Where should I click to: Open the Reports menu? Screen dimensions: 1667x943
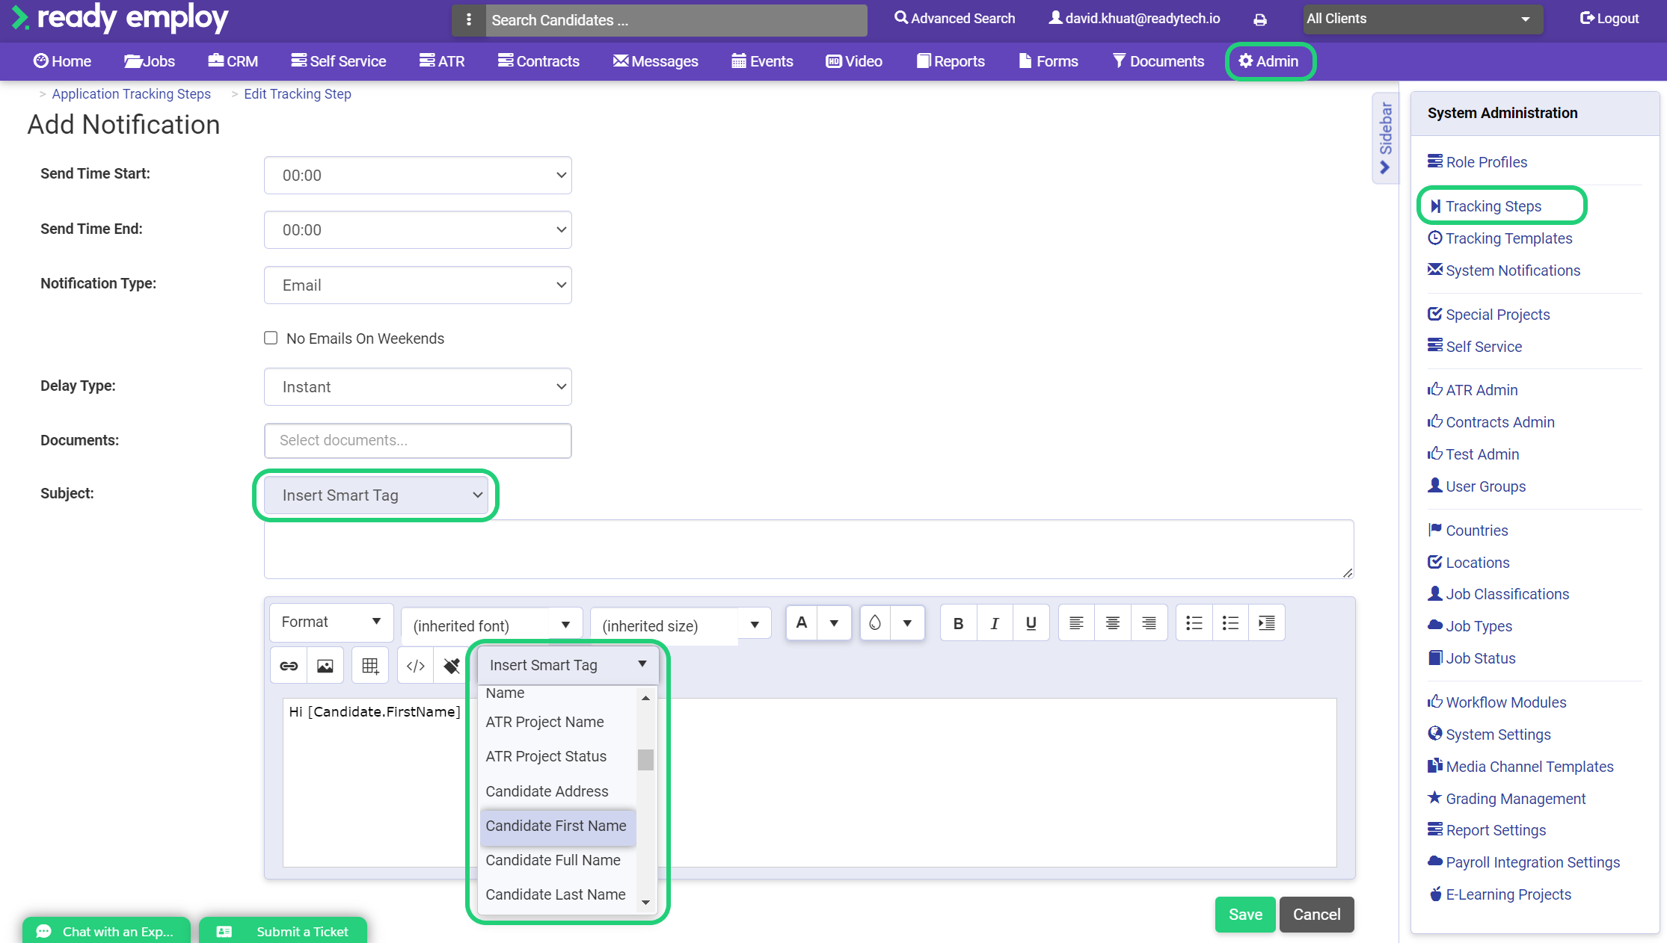[951, 61]
